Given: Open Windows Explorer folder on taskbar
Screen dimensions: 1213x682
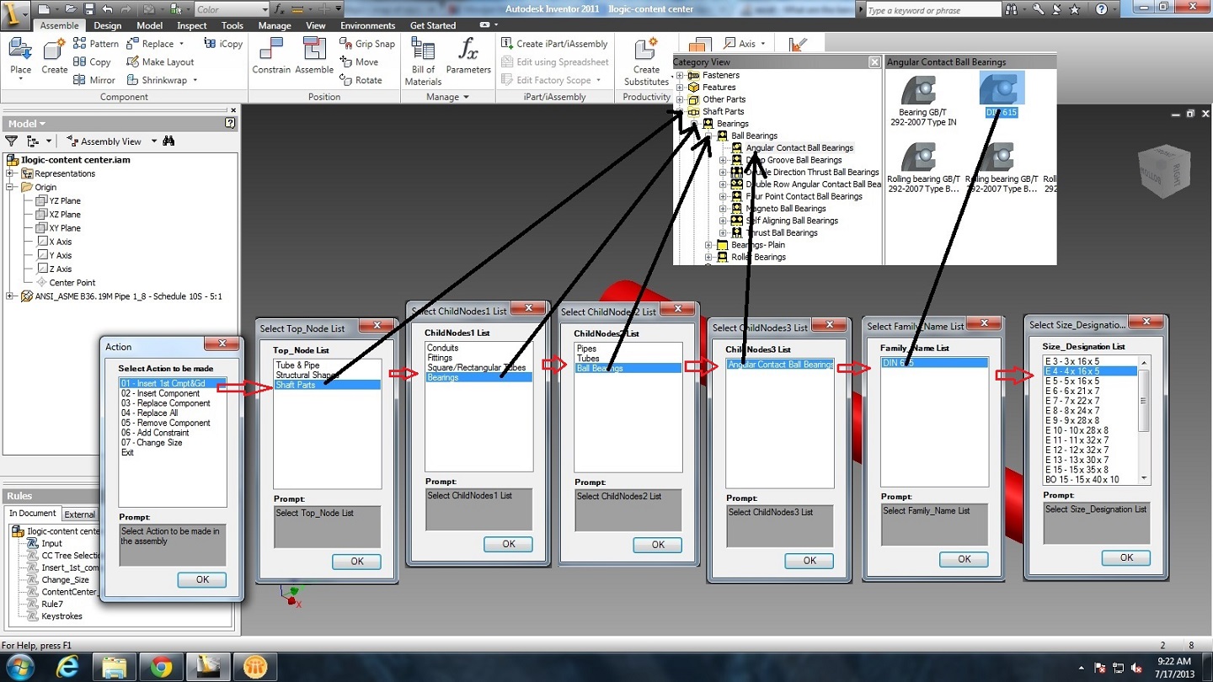Looking at the screenshot, I should (114, 667).
